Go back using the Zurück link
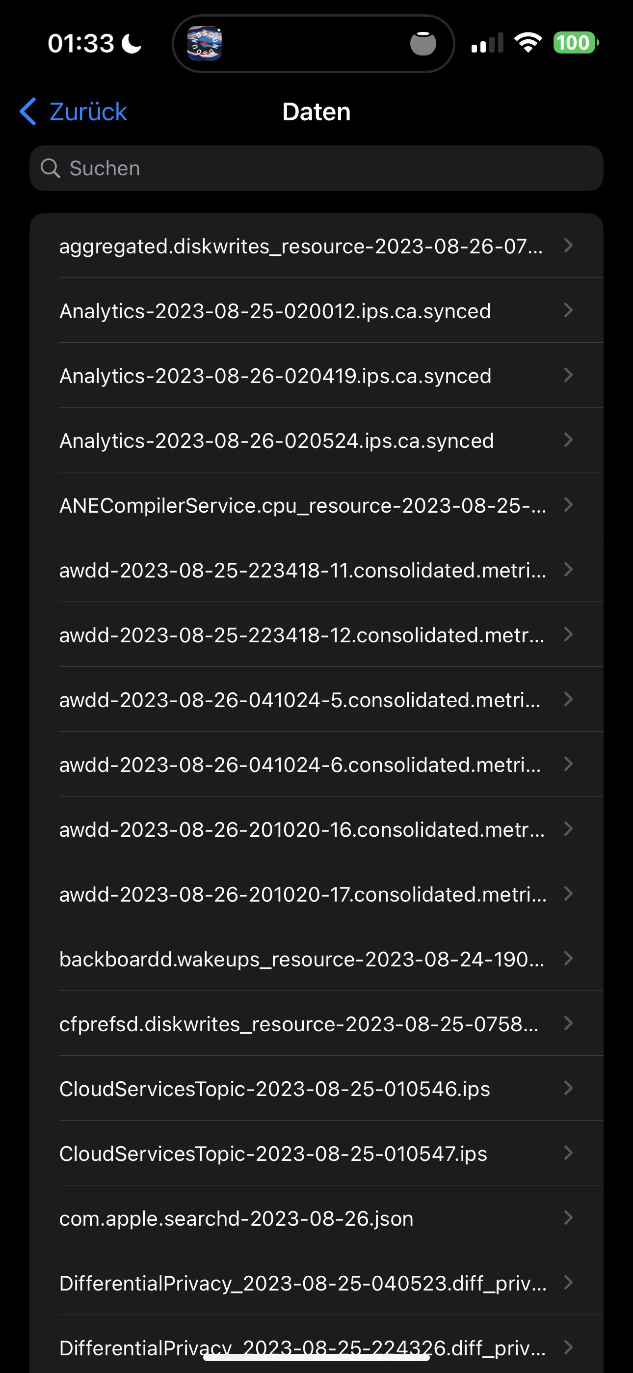 pos(88,111)
